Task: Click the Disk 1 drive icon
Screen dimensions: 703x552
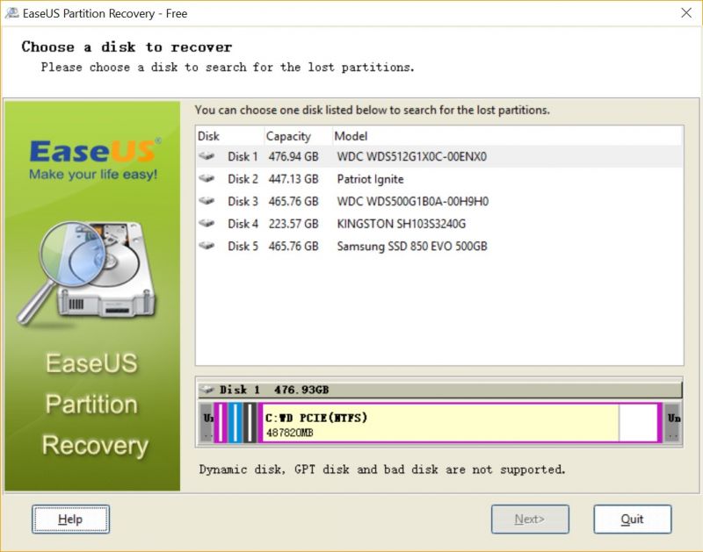Action: pos(207,156)
